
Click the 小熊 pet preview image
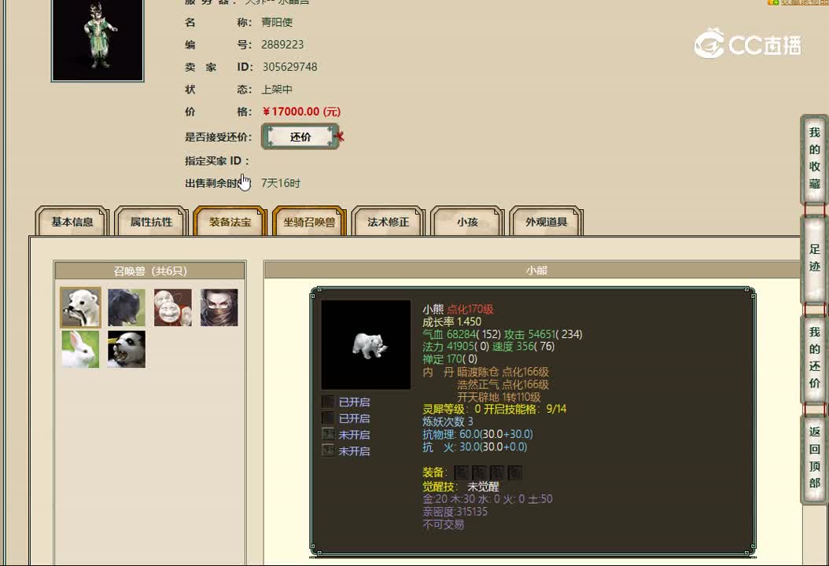pos(366,345)
